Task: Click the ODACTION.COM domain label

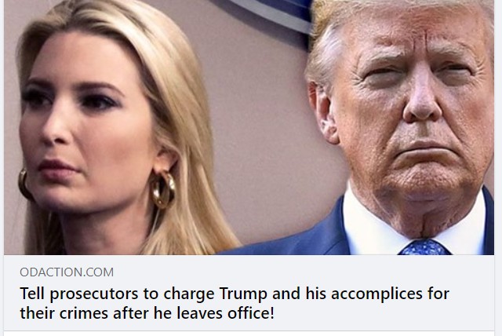Action: point(67,272)
